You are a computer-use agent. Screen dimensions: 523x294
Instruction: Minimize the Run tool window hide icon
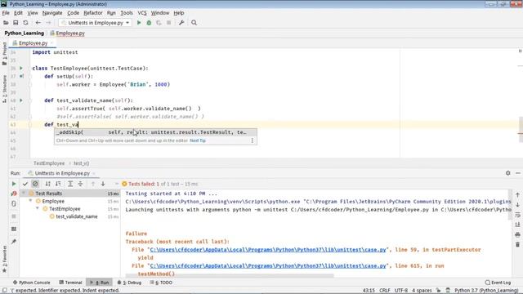click(x=517, y=173)
